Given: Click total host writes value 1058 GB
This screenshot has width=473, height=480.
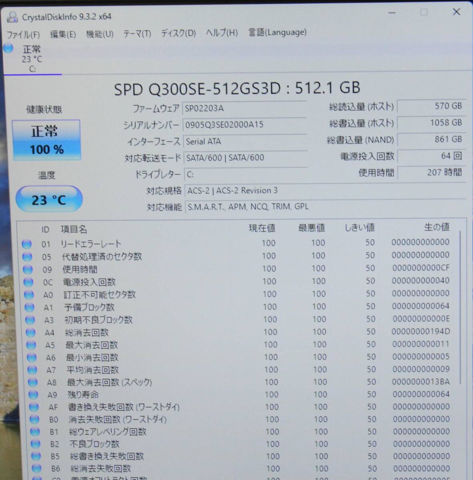Looking at the screenshot, I should pos(432,123).
